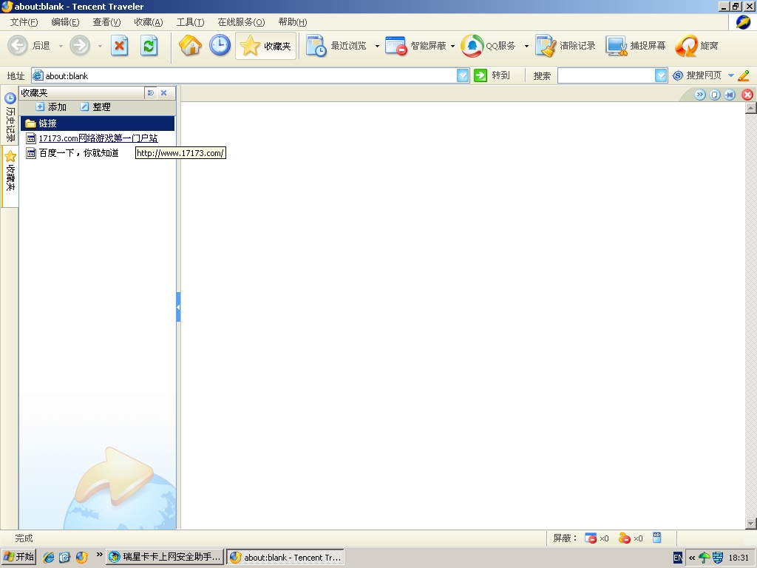757x568 pixels.
Task: Click the about:blank Tencent Traveler taskbar button
Action: pyautogui.click(x=285, y=557)
